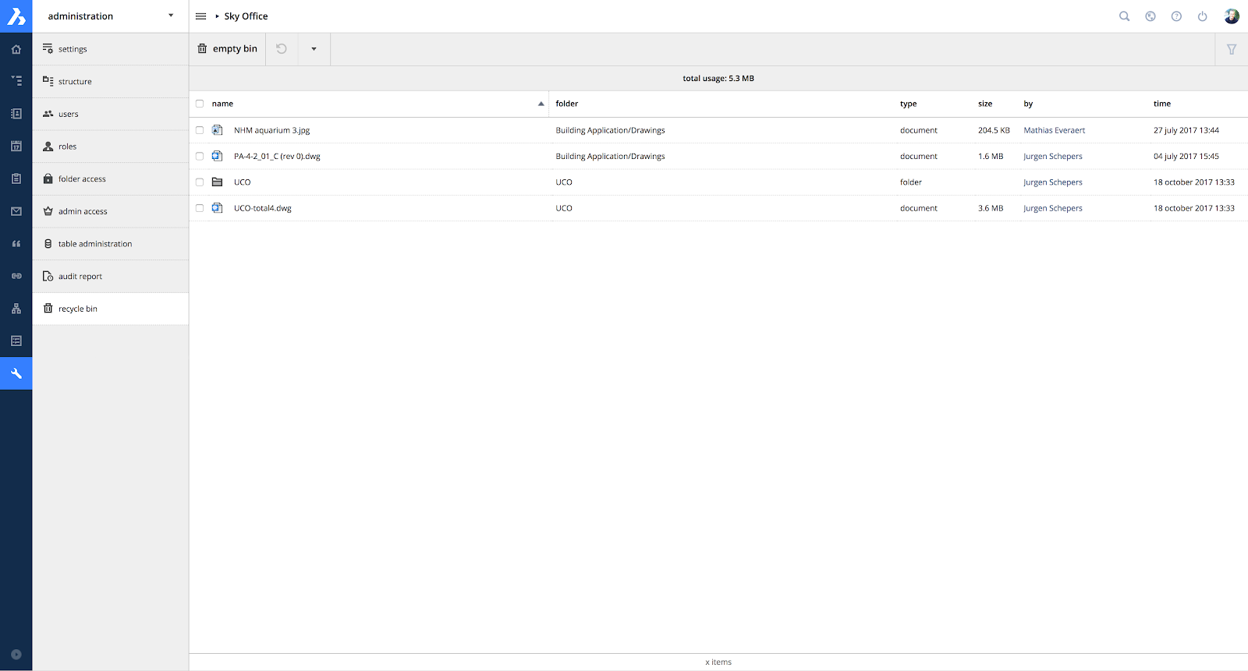Open Jurgen Schepers link in UCO-total4.dwg row
The image size is (1248, 671).
1052,208
